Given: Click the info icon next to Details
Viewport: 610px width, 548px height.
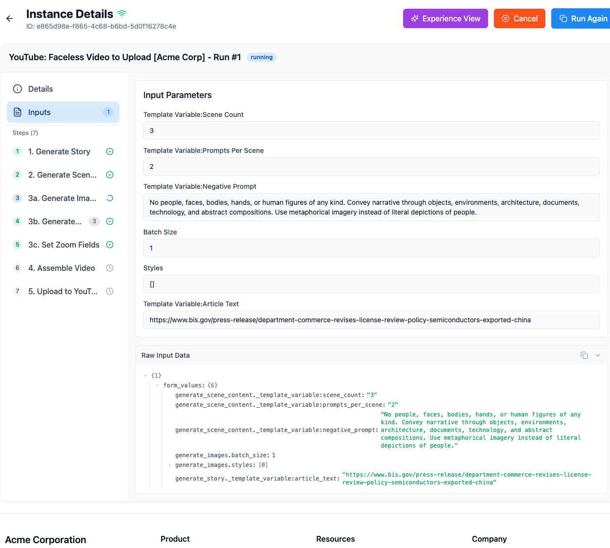Looking at the screenshot, I should tap(17, 89).
